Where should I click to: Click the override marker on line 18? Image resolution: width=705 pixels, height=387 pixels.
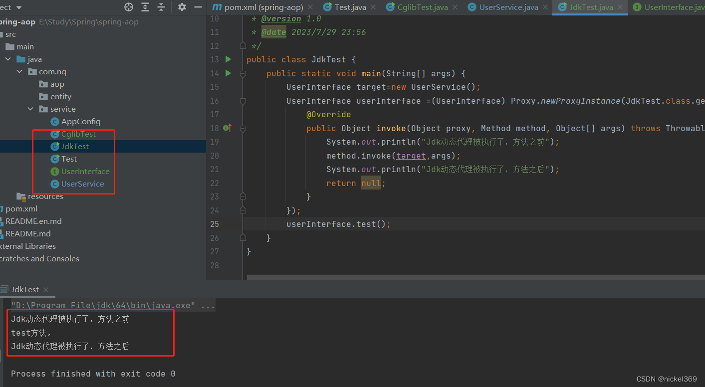click(227, 128)
